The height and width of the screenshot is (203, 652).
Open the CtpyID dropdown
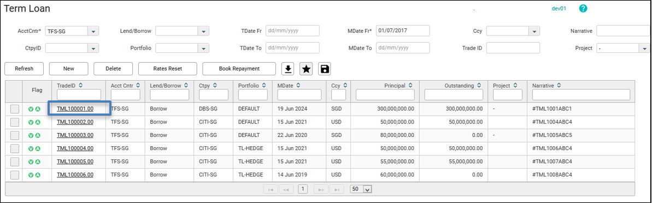[93, 48]
